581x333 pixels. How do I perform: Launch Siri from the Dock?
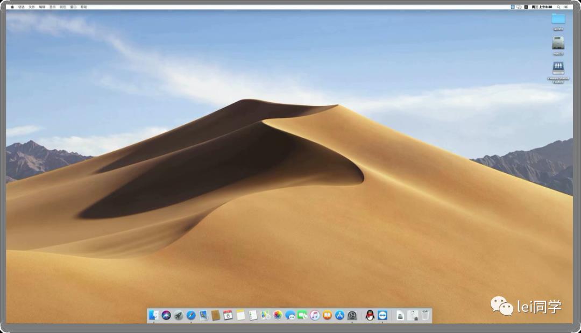click(x=166, y=315)
